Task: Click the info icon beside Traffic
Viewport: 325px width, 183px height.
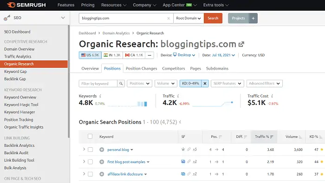Action: click(178, 96)
